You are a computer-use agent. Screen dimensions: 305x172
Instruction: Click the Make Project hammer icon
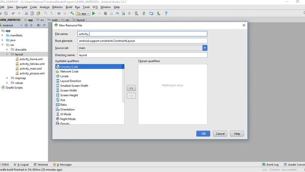click(72, 13)
